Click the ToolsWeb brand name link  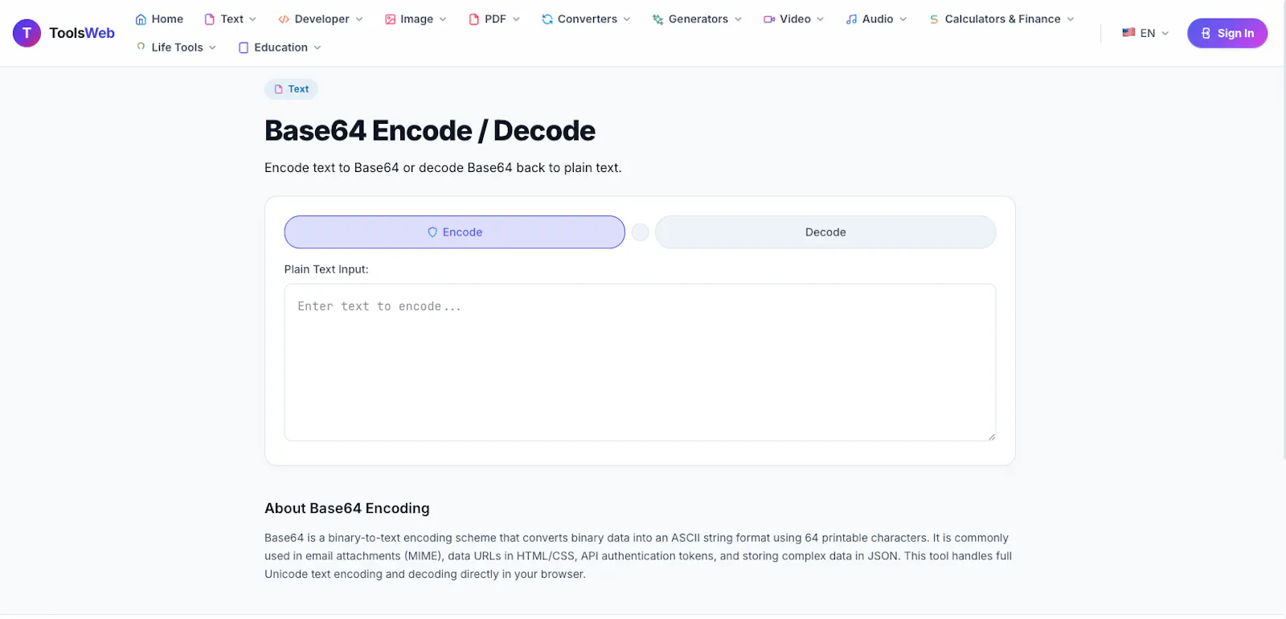click(82, 33)
